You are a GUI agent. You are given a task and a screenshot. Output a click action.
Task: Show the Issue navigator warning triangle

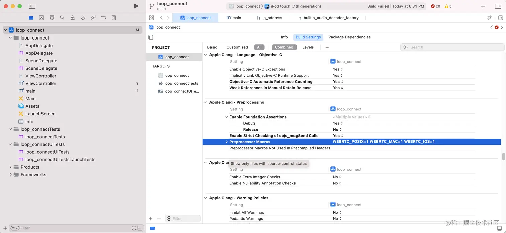(x=72, y=18)
